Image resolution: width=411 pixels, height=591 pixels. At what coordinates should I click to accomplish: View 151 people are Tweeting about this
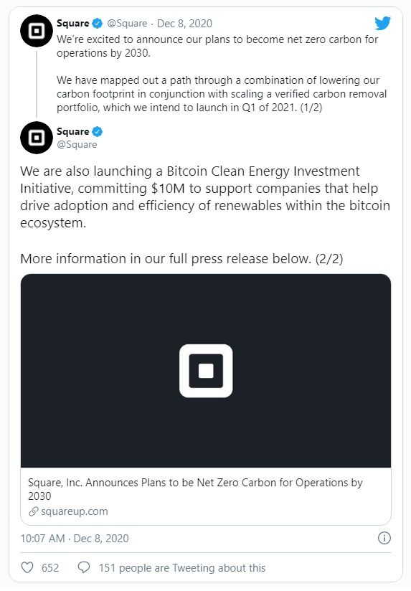click(x=182, y=567)
